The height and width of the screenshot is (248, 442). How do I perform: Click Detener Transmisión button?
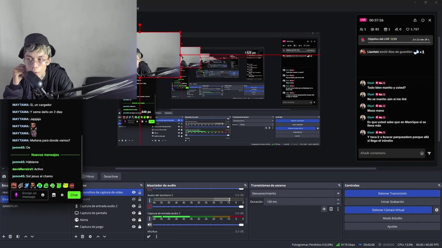392,194
